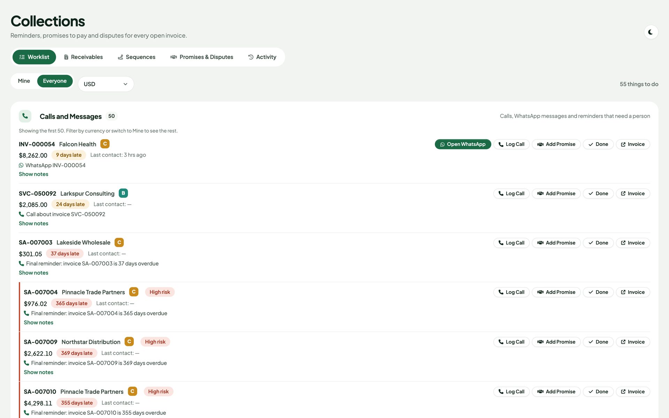This screenshot has height=418, width=669.
Task: Open Invoice for SA-007009
Action: click(633, 342)
